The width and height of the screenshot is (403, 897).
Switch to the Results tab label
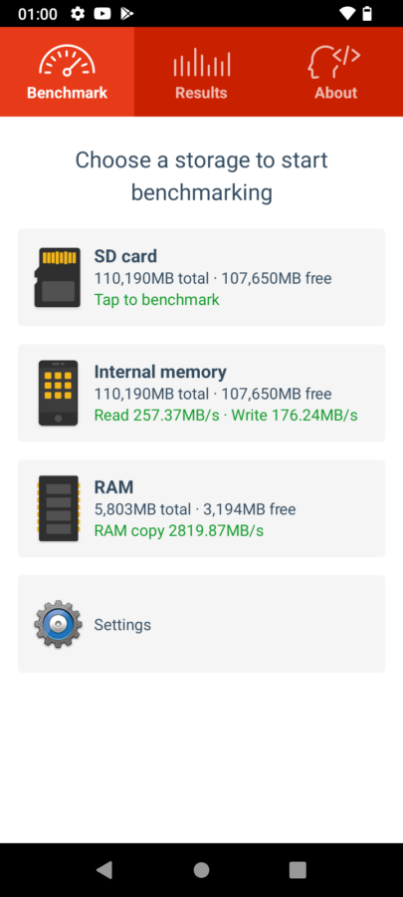[201, 93]
